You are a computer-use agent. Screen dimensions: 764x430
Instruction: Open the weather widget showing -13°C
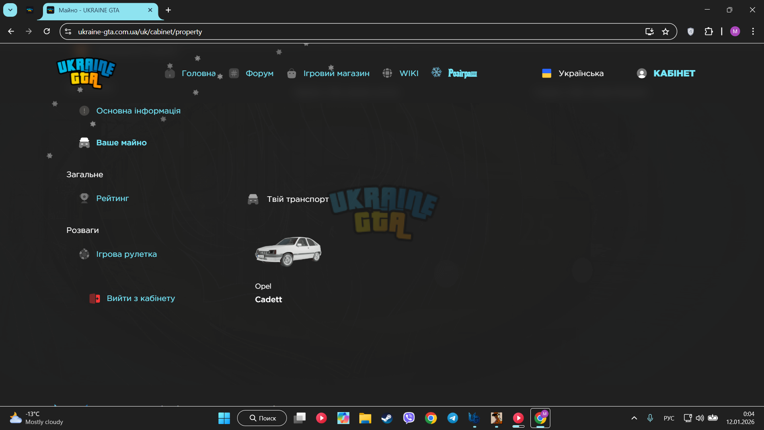[37, 418]
